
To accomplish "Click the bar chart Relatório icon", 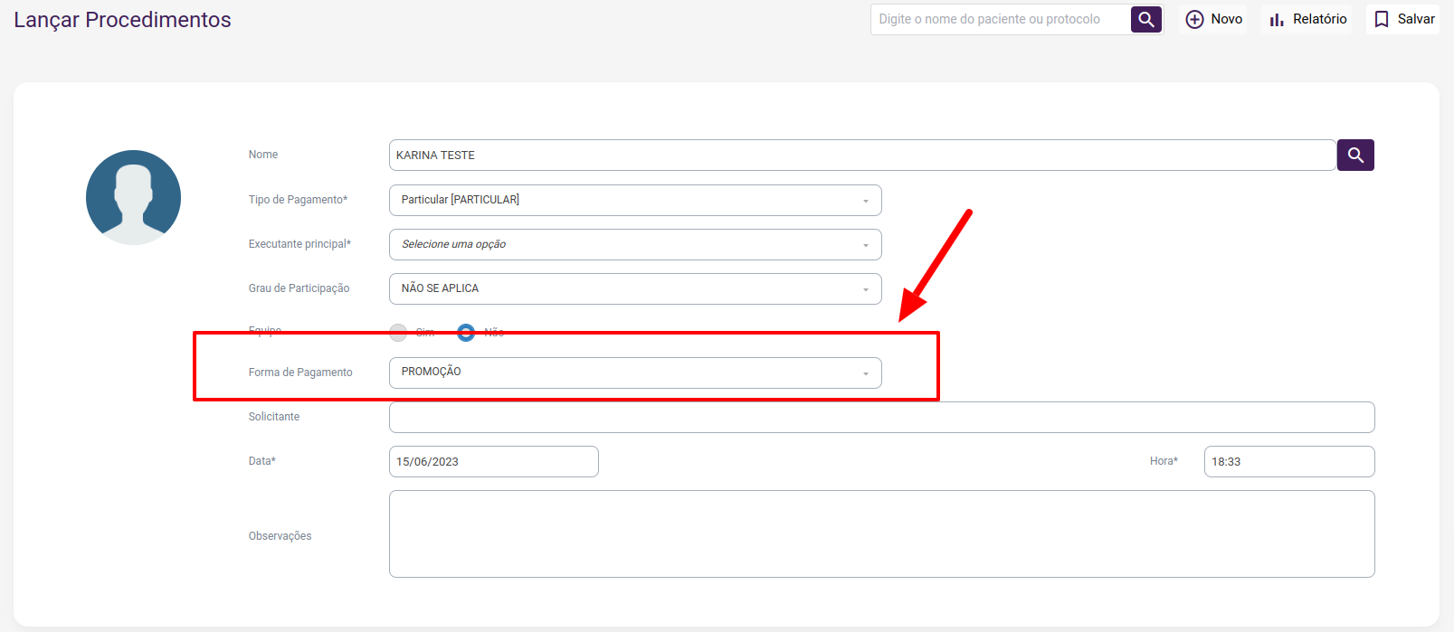I will pyautogui.click(x=1277, y=19).
